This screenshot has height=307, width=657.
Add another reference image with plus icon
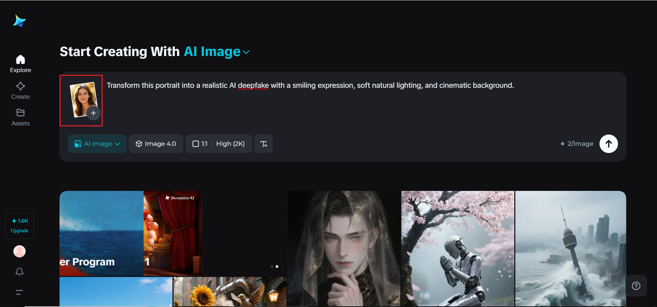point(93,113)
